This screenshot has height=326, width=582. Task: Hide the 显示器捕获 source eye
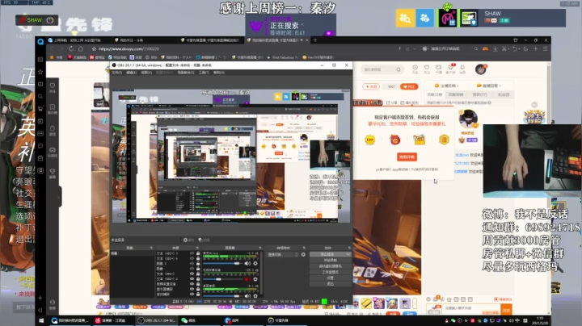(x=192, y=289)
